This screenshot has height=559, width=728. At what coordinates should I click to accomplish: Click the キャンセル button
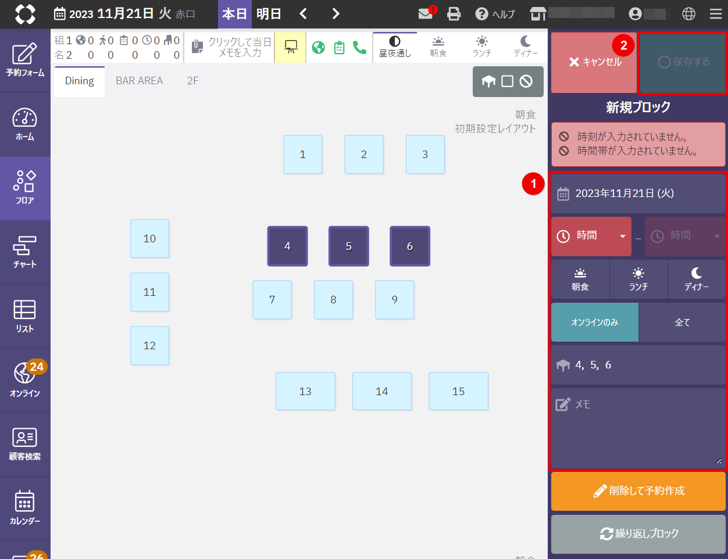pos(594,62)
